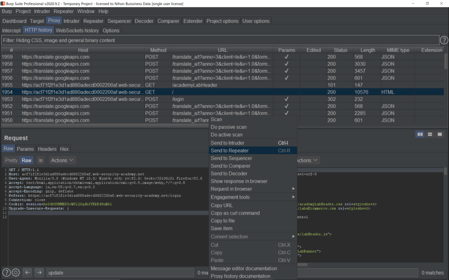Expand Convert selection submenu
The height and width of the screenshot is (280, 449).
pos(253,237)
